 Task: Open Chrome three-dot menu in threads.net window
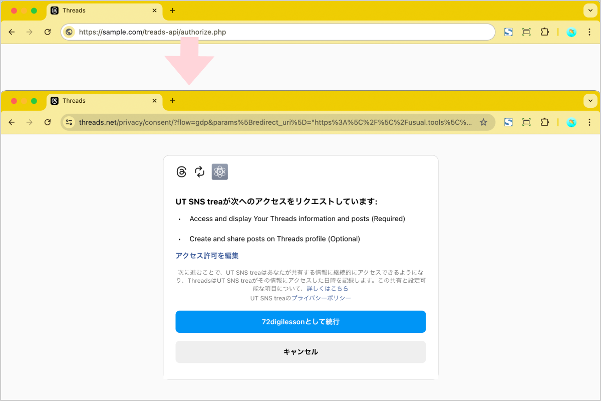[589, 122]
